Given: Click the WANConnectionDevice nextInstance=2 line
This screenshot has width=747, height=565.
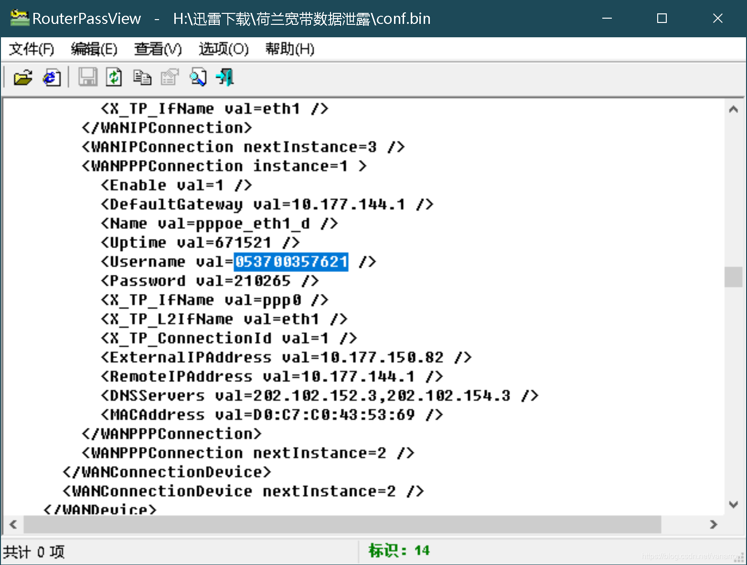Looking at the screenshot, I should pyautogui.click(x=243, y=491).
